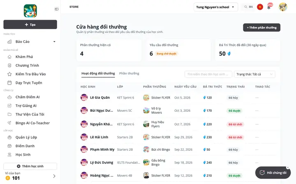This screenshot has height=184, width=296.
Task: Click the Ngày Yêu Cầu column header
Action: (185, 87)
